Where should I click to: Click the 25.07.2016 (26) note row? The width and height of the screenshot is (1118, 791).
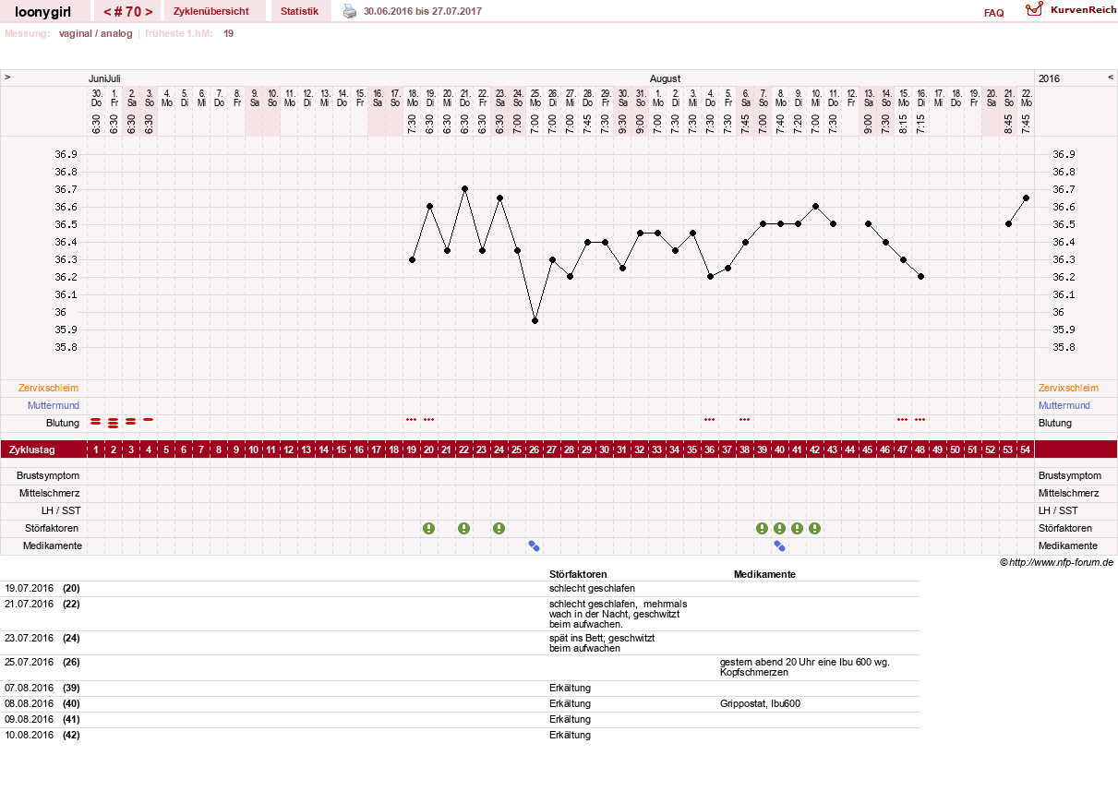click(460, 667)
